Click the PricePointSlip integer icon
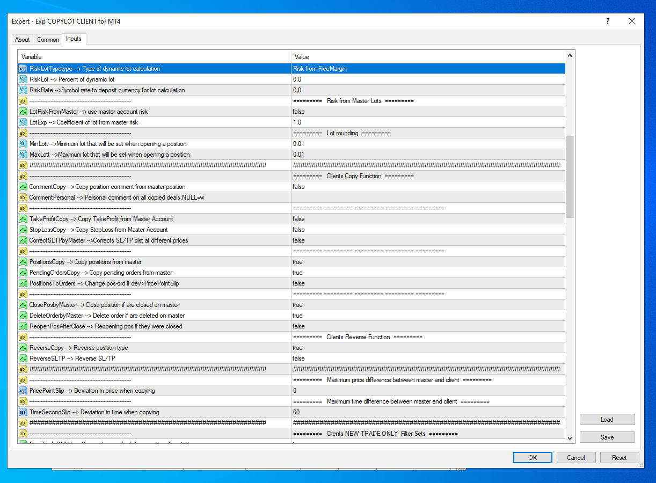The height and width of the screenshot is (483, 656). (23, 391)
